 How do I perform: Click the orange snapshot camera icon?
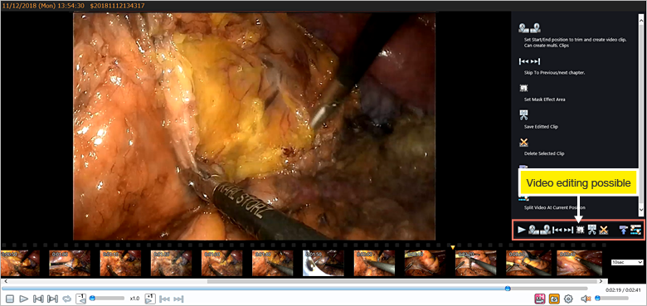(554, 299)
